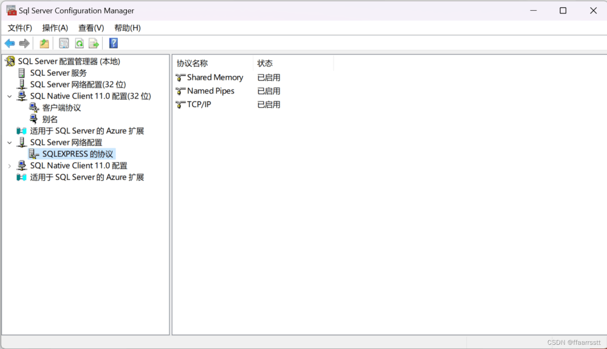Click the Shared Memory protocol icon

coord(180,77)
